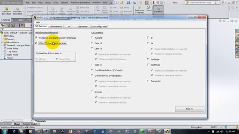This screenshot has width=239, height=134.
Task: Select the All Users radio button
Action: point(37,59)
